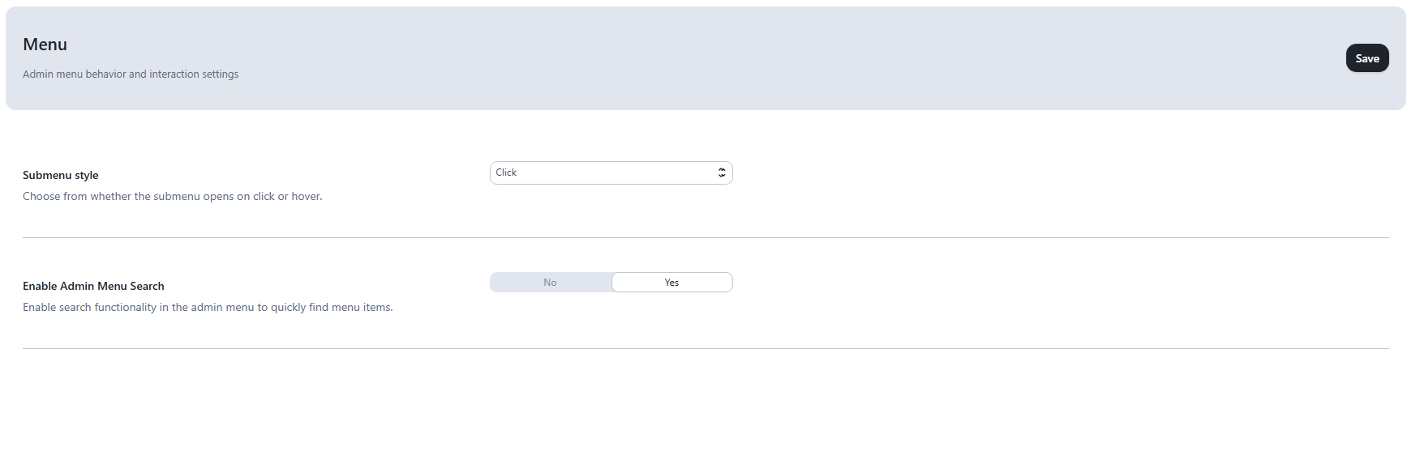Click the word 'Choose' in submenu description
The width and height of the screenshot is (1420, 464).
click(41, 196)
